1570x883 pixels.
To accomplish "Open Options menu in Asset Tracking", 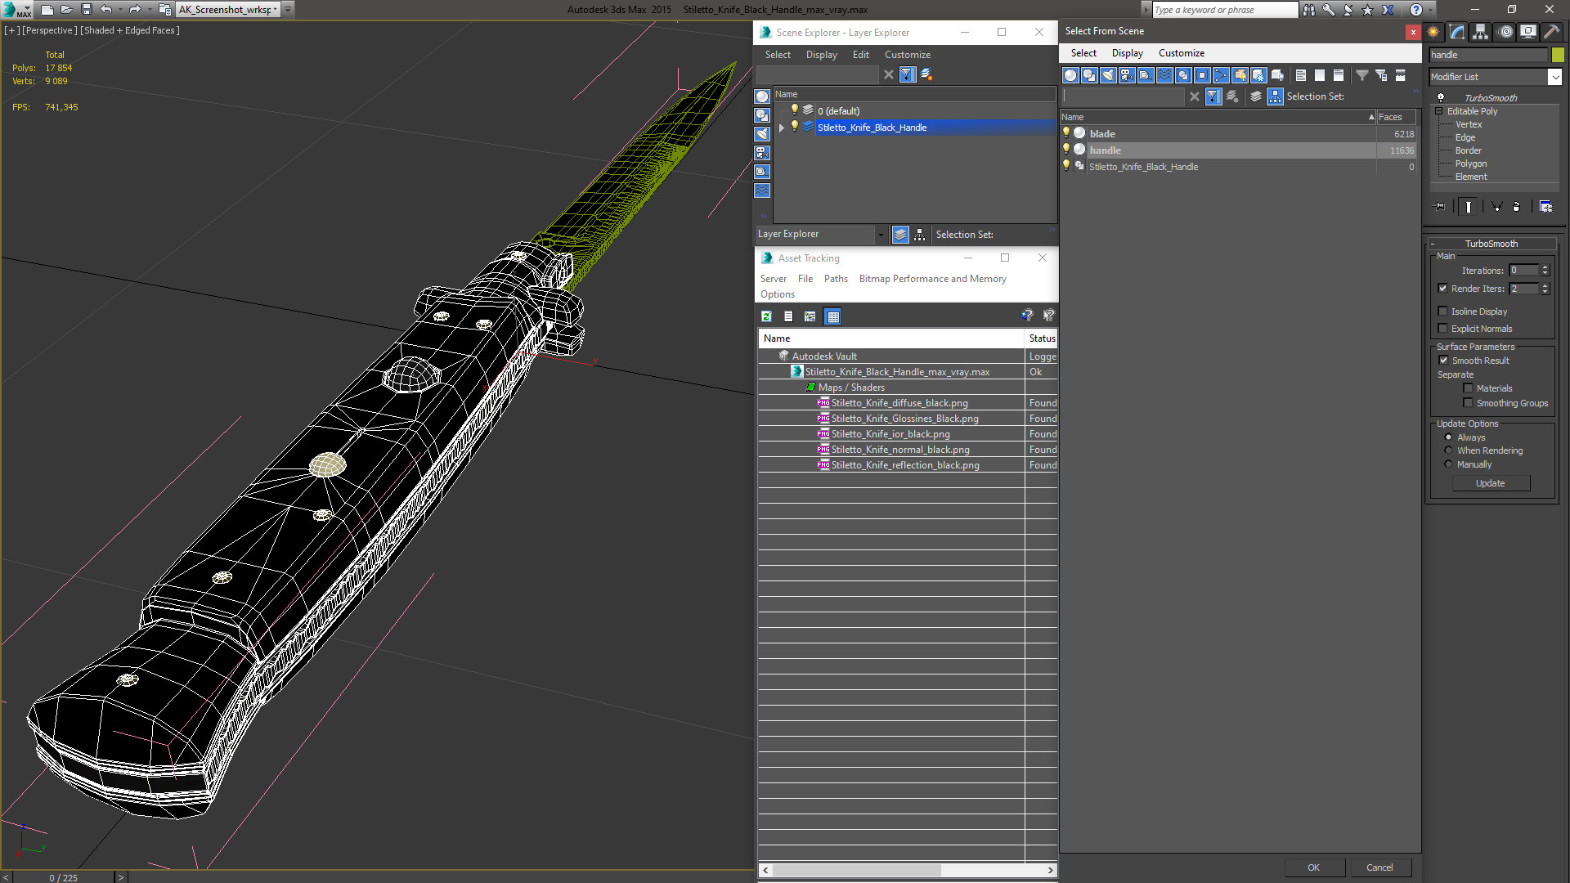I will point(777,294).
